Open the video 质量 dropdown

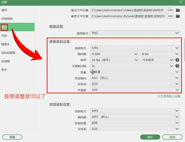[x=135, y=72]
